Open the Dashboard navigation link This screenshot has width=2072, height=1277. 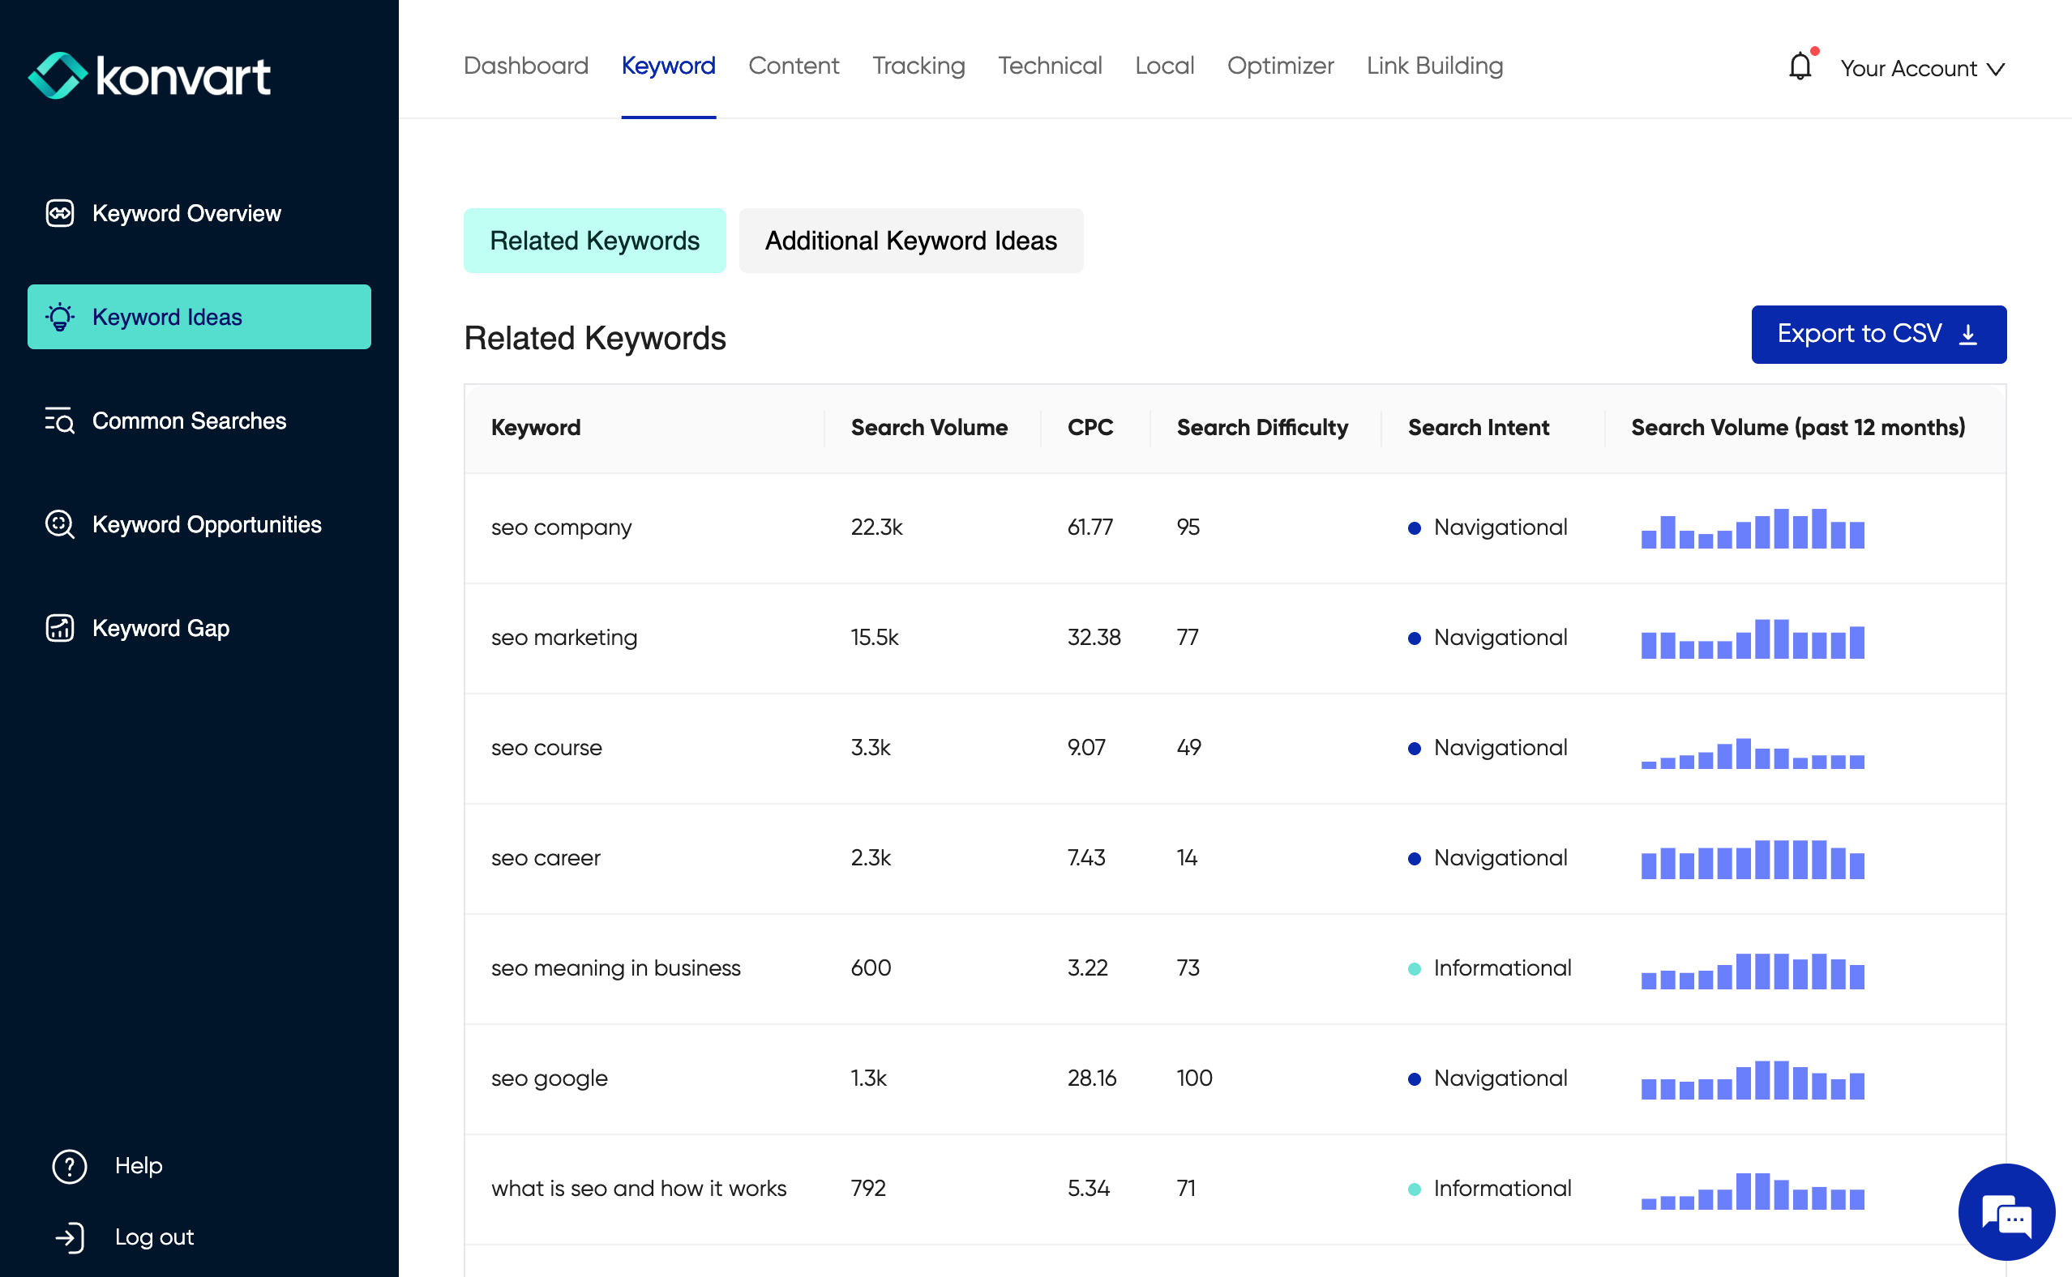click(x=525, y=66)
